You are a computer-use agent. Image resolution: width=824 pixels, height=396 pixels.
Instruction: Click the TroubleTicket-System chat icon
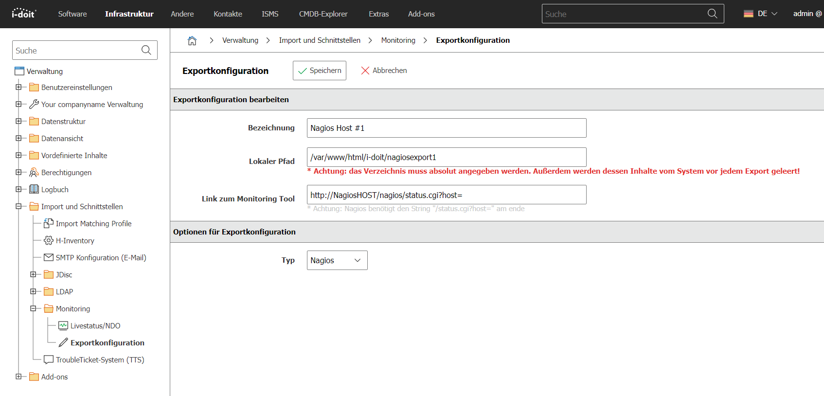point(49,360)
